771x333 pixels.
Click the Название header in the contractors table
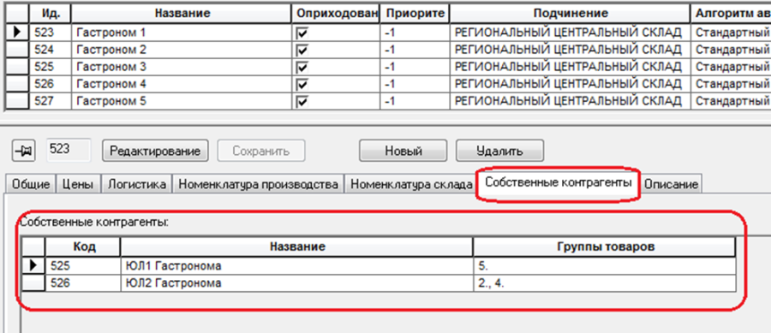[297, 247]
